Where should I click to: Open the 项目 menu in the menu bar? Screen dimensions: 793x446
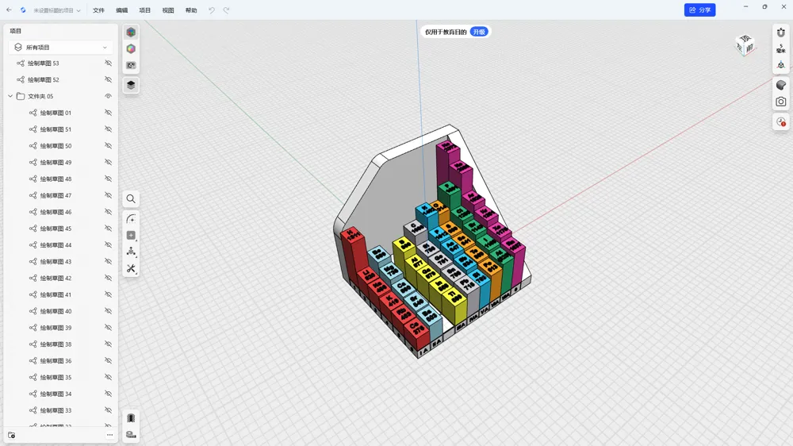[x=145, y=10]
